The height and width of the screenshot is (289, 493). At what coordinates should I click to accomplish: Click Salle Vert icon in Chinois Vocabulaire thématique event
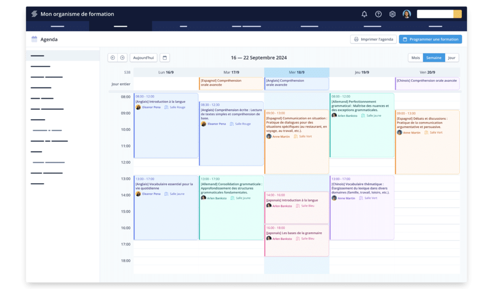pos(361,198)
